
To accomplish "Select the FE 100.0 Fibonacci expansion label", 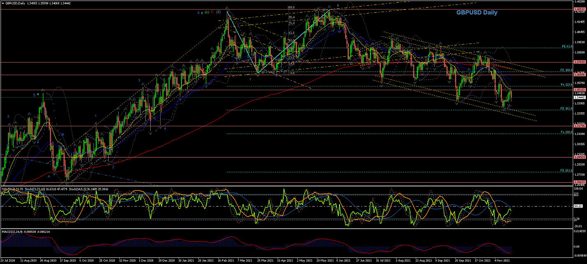I will pos(566,70).
